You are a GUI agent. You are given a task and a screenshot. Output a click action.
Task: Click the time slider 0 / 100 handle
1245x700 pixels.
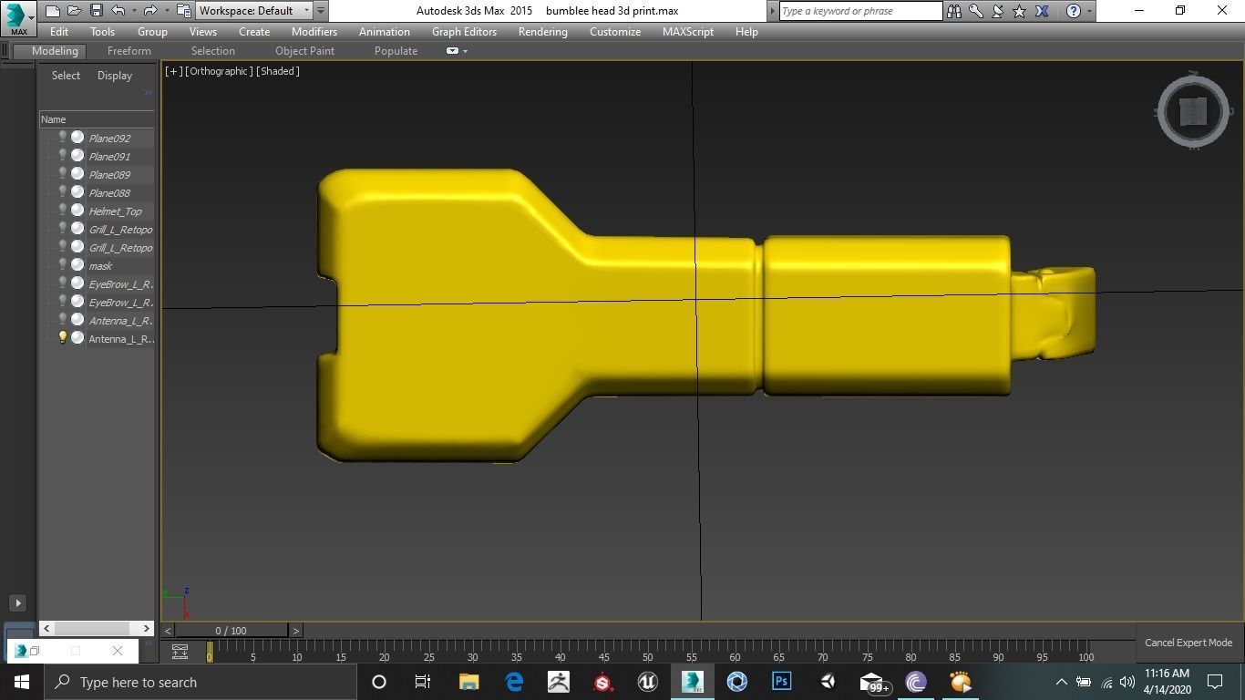pyautogui.click(x=232, y=631)
